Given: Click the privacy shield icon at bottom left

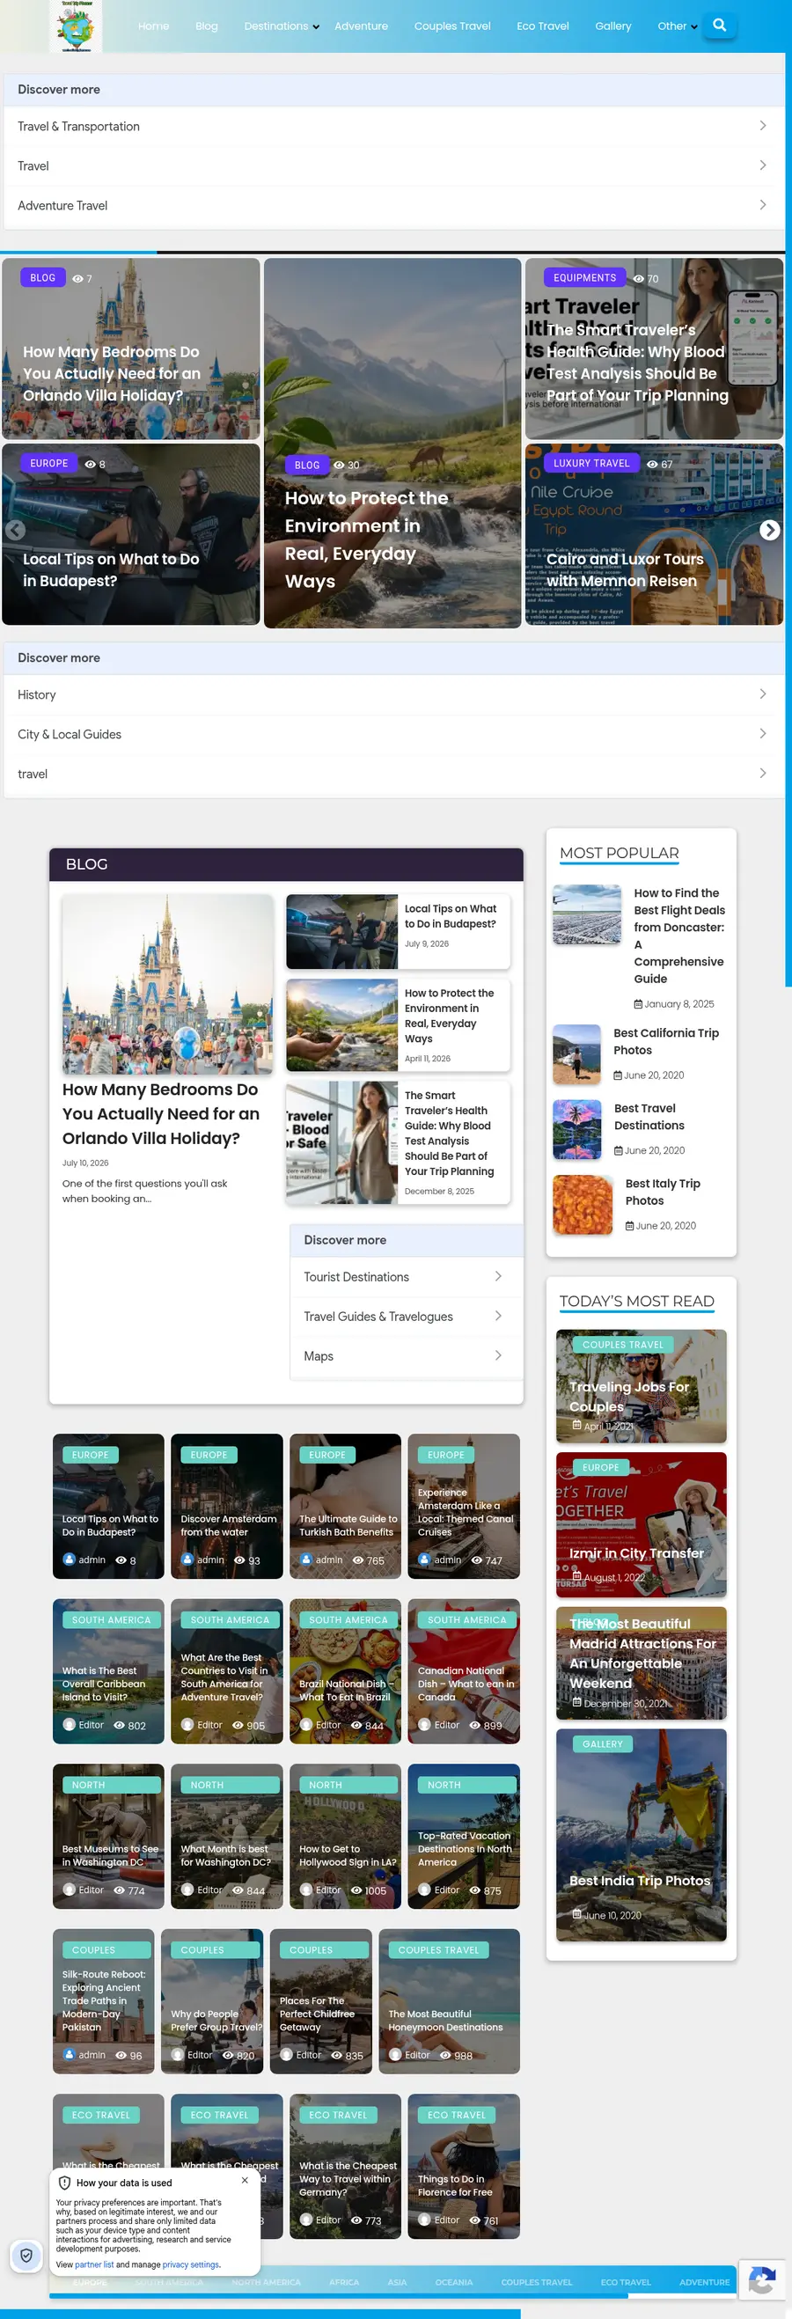Looking at the screenshot, I should click(27, 2254).
